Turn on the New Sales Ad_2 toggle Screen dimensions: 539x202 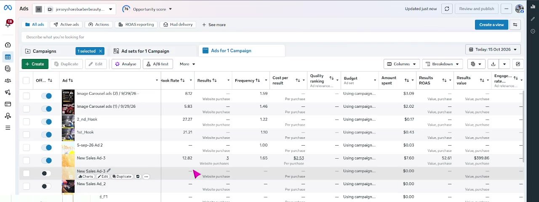[46, 186]
